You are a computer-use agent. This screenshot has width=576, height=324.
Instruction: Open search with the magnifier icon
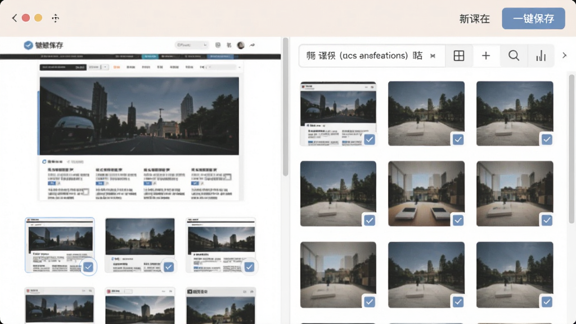(514, 56)
